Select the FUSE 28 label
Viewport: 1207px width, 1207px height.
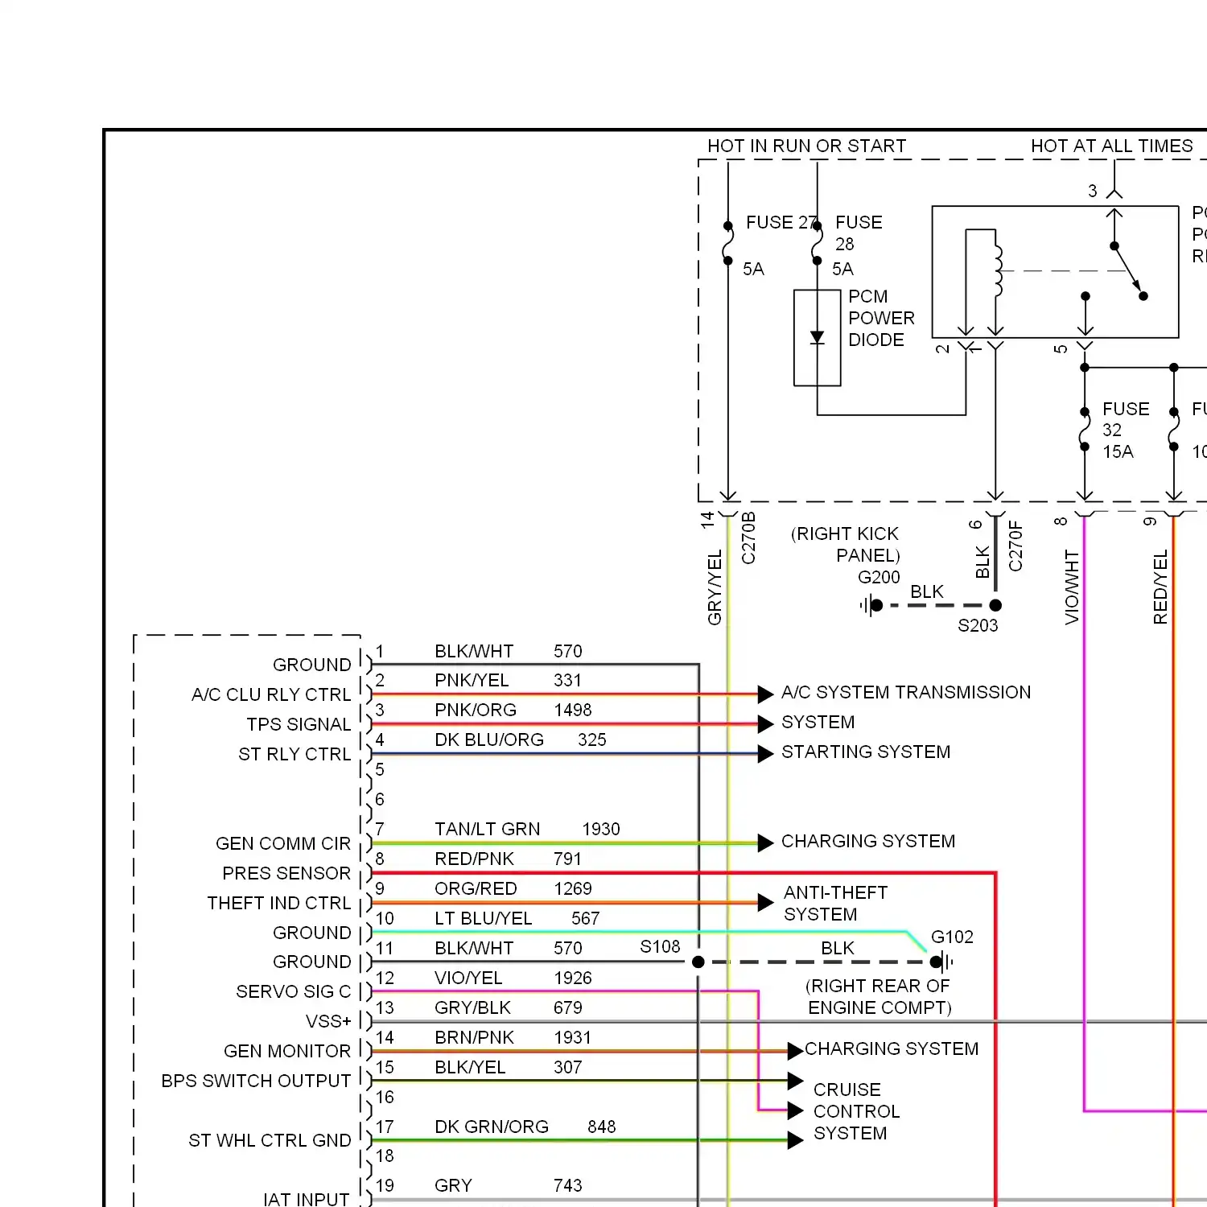click(859, 233)
